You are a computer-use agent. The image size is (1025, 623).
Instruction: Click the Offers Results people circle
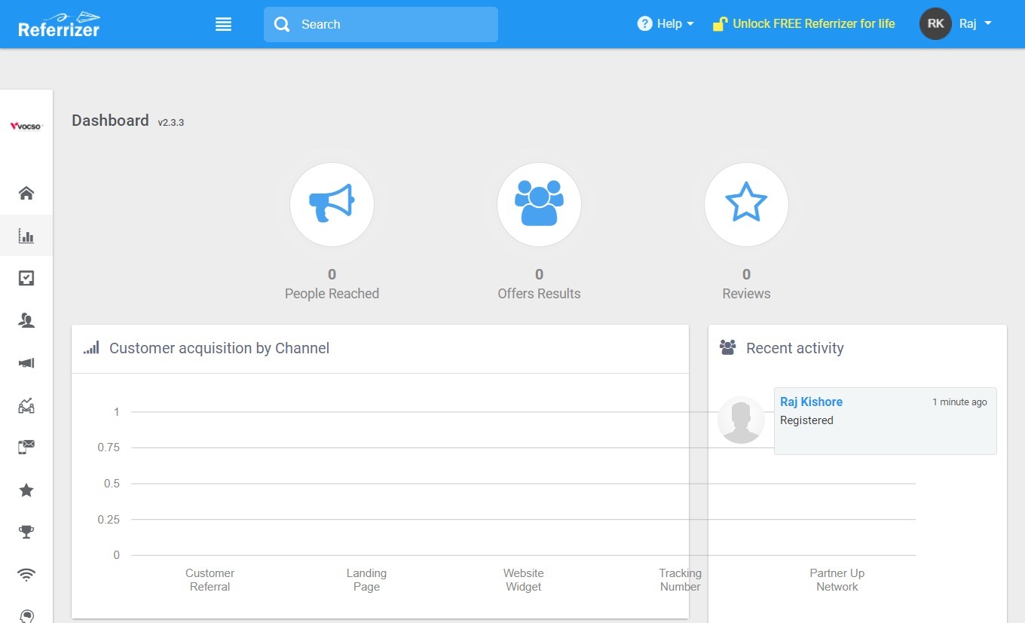click(x=539, y=204)
